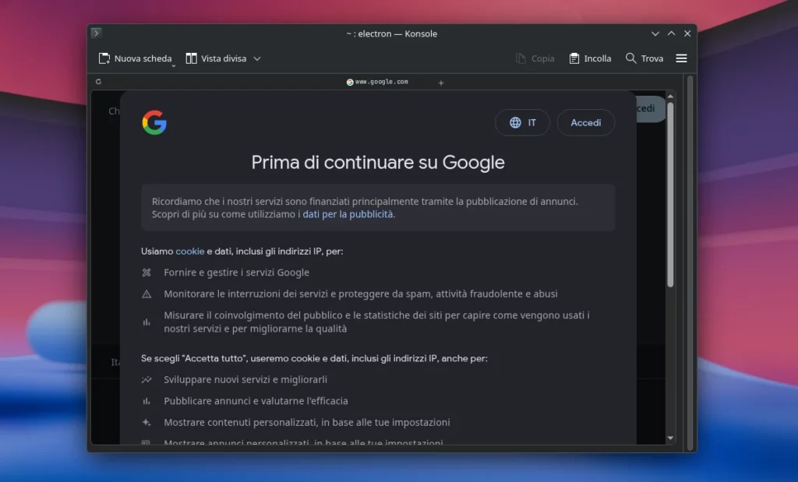
Task: Click the text Mostrare contenuti personalizzati
Action: point(241,423)
